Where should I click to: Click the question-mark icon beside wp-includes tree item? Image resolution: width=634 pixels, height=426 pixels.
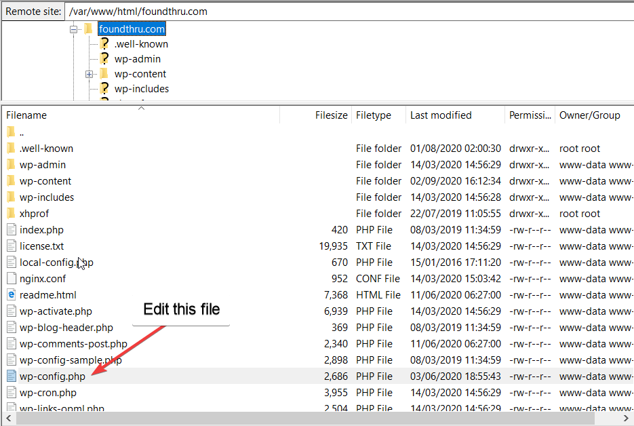coord(104,88)
